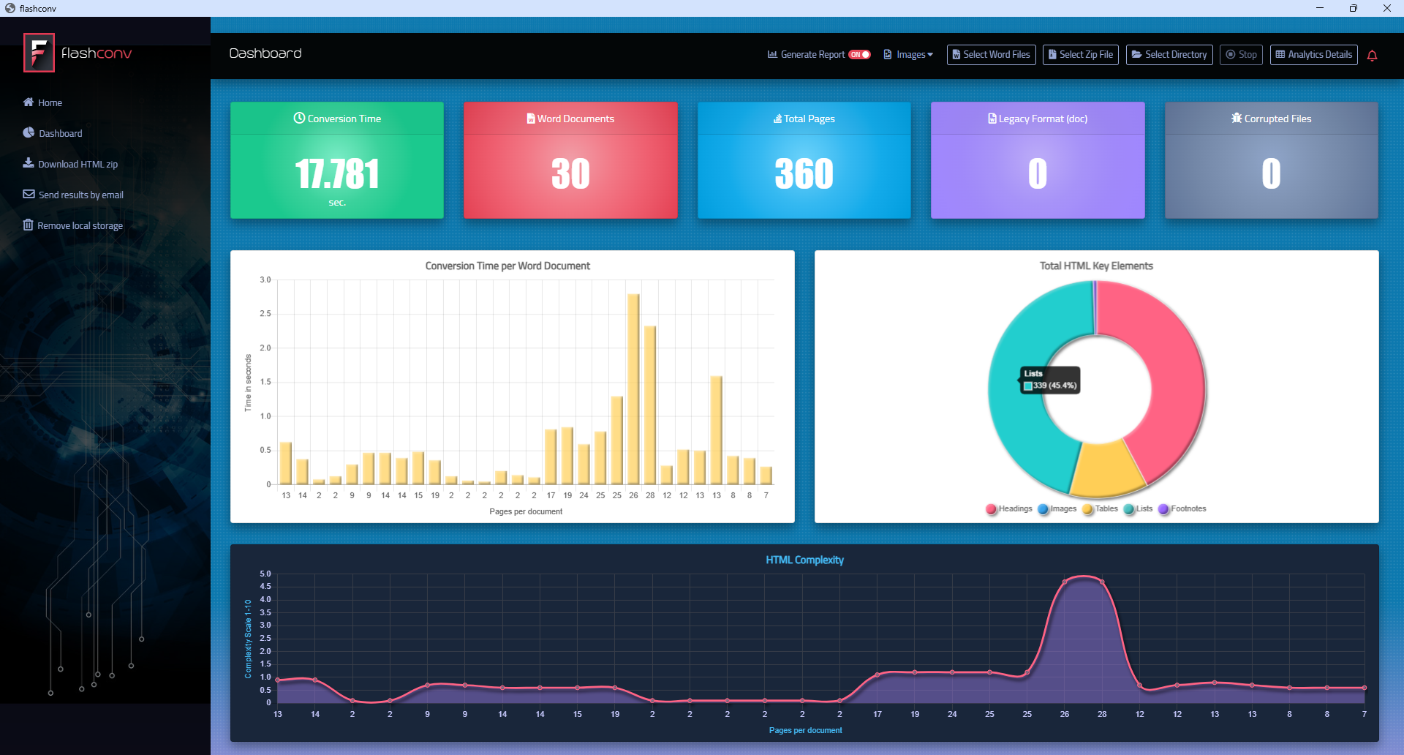Click the Lists legend color swatch
The image size is (1404, 755).
[1129, 509]
